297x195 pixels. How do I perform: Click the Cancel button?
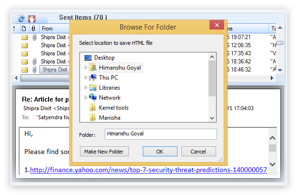coord(198,151)
